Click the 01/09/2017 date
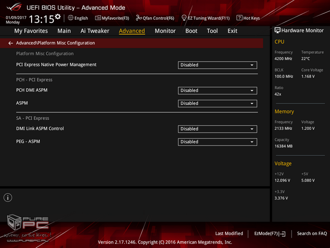 [x=16, y=17]
